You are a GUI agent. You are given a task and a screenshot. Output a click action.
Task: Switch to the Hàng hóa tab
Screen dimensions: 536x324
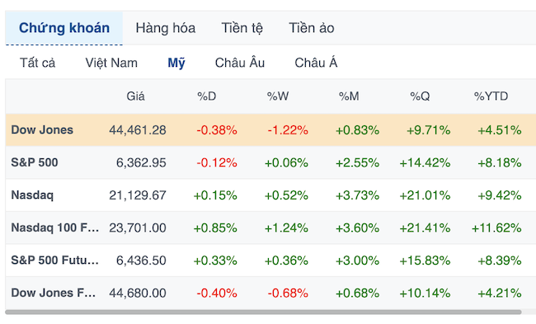coord(166,28)
